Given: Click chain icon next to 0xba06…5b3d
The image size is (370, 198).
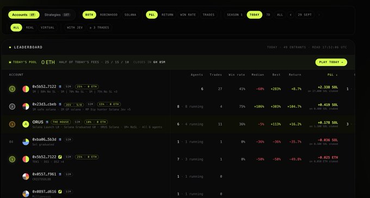Looking at the screenshot, I should click(x=60, y=139).
